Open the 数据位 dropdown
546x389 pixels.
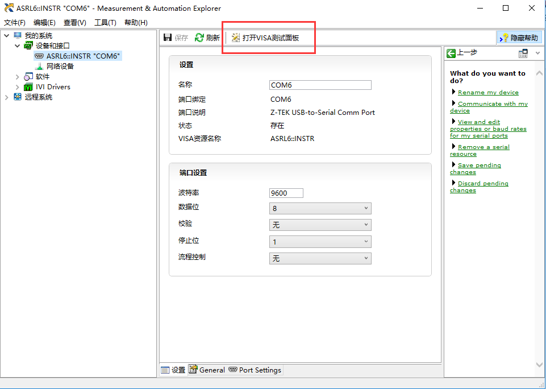(x=320, y=209)
